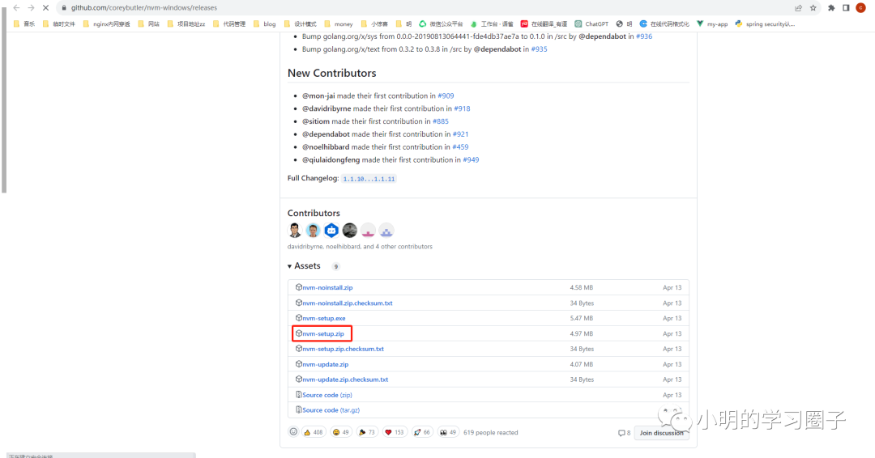The height and width of the screenshot is (458, 875).
Task: Click the first contributor avatar
Action: tap(295, 230)
